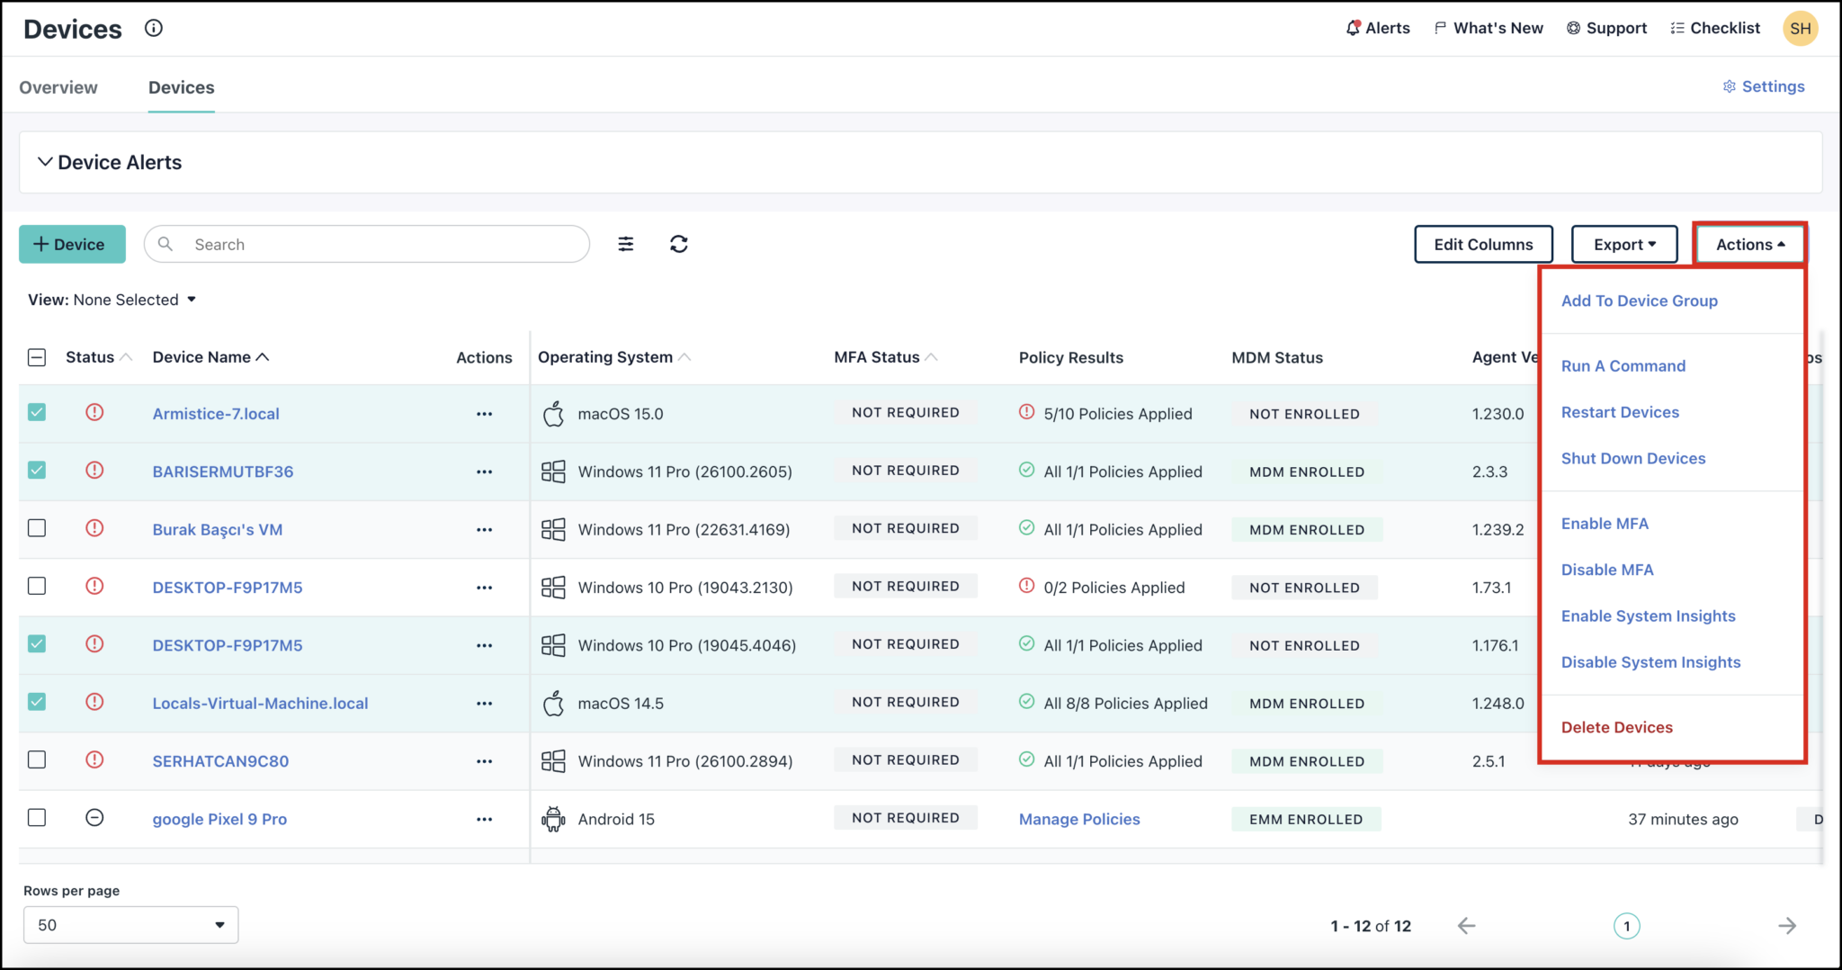Open the ellipsis actions for Burak Başçı's VM
Image resolution: width=1842 pixels, height=970 pixels.
click(484, 529)
